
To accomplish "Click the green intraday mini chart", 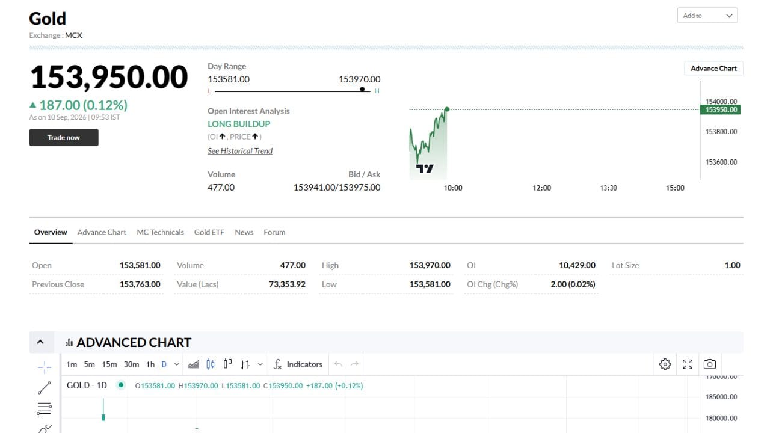I will (428, 144).
